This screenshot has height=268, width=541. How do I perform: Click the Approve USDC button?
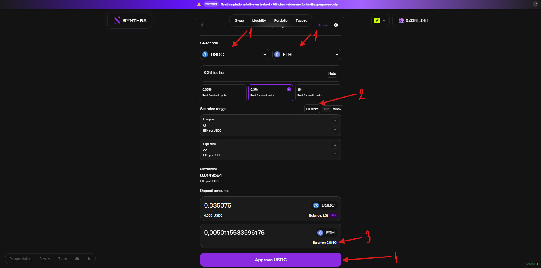[270, 260]
